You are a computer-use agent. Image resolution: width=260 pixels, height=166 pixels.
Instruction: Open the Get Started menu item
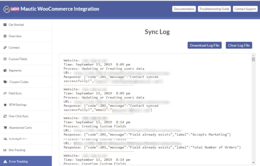tap(26, 25)
